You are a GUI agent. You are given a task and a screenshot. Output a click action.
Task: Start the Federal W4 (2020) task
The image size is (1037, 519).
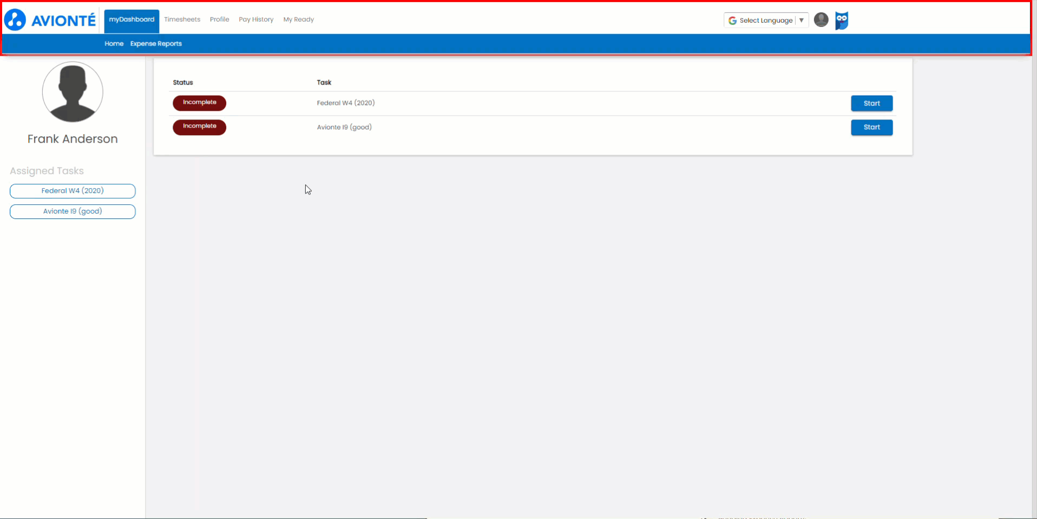coord(871,103)
